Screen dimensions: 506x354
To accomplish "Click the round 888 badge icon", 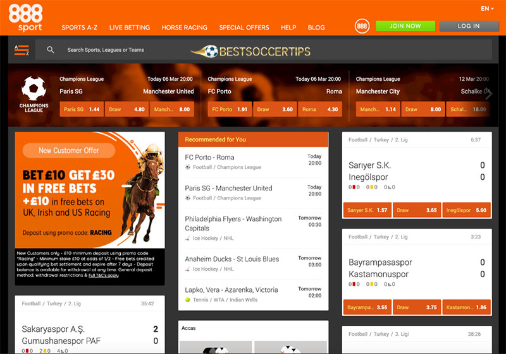I will 362,27.
